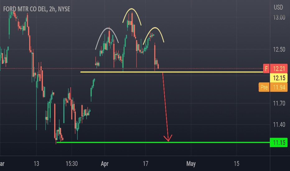Viewport: 290px width, 171px height.
Task: Select the red projection arrow drawing
Action: click(166, 107)
